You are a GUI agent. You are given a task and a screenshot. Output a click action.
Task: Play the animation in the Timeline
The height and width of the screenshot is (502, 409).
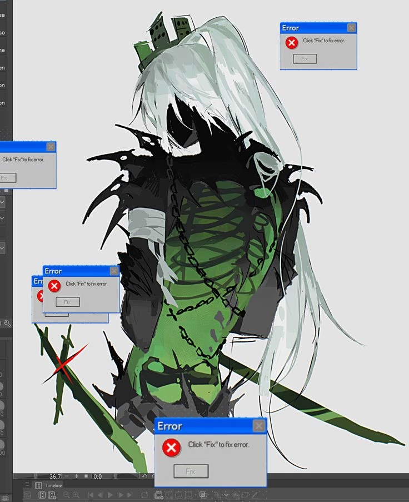click(x=110, y=495)
